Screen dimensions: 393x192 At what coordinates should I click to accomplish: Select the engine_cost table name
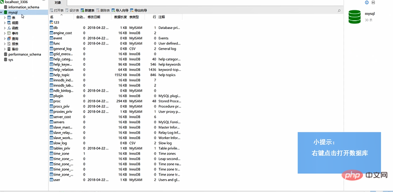[63, 33]
